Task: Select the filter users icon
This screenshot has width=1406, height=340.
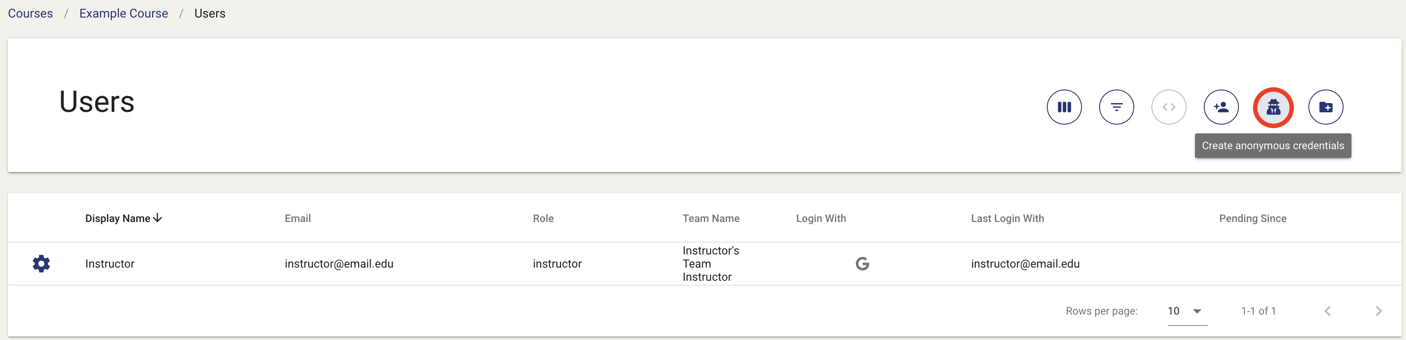Action: [x=1116, y=107]
